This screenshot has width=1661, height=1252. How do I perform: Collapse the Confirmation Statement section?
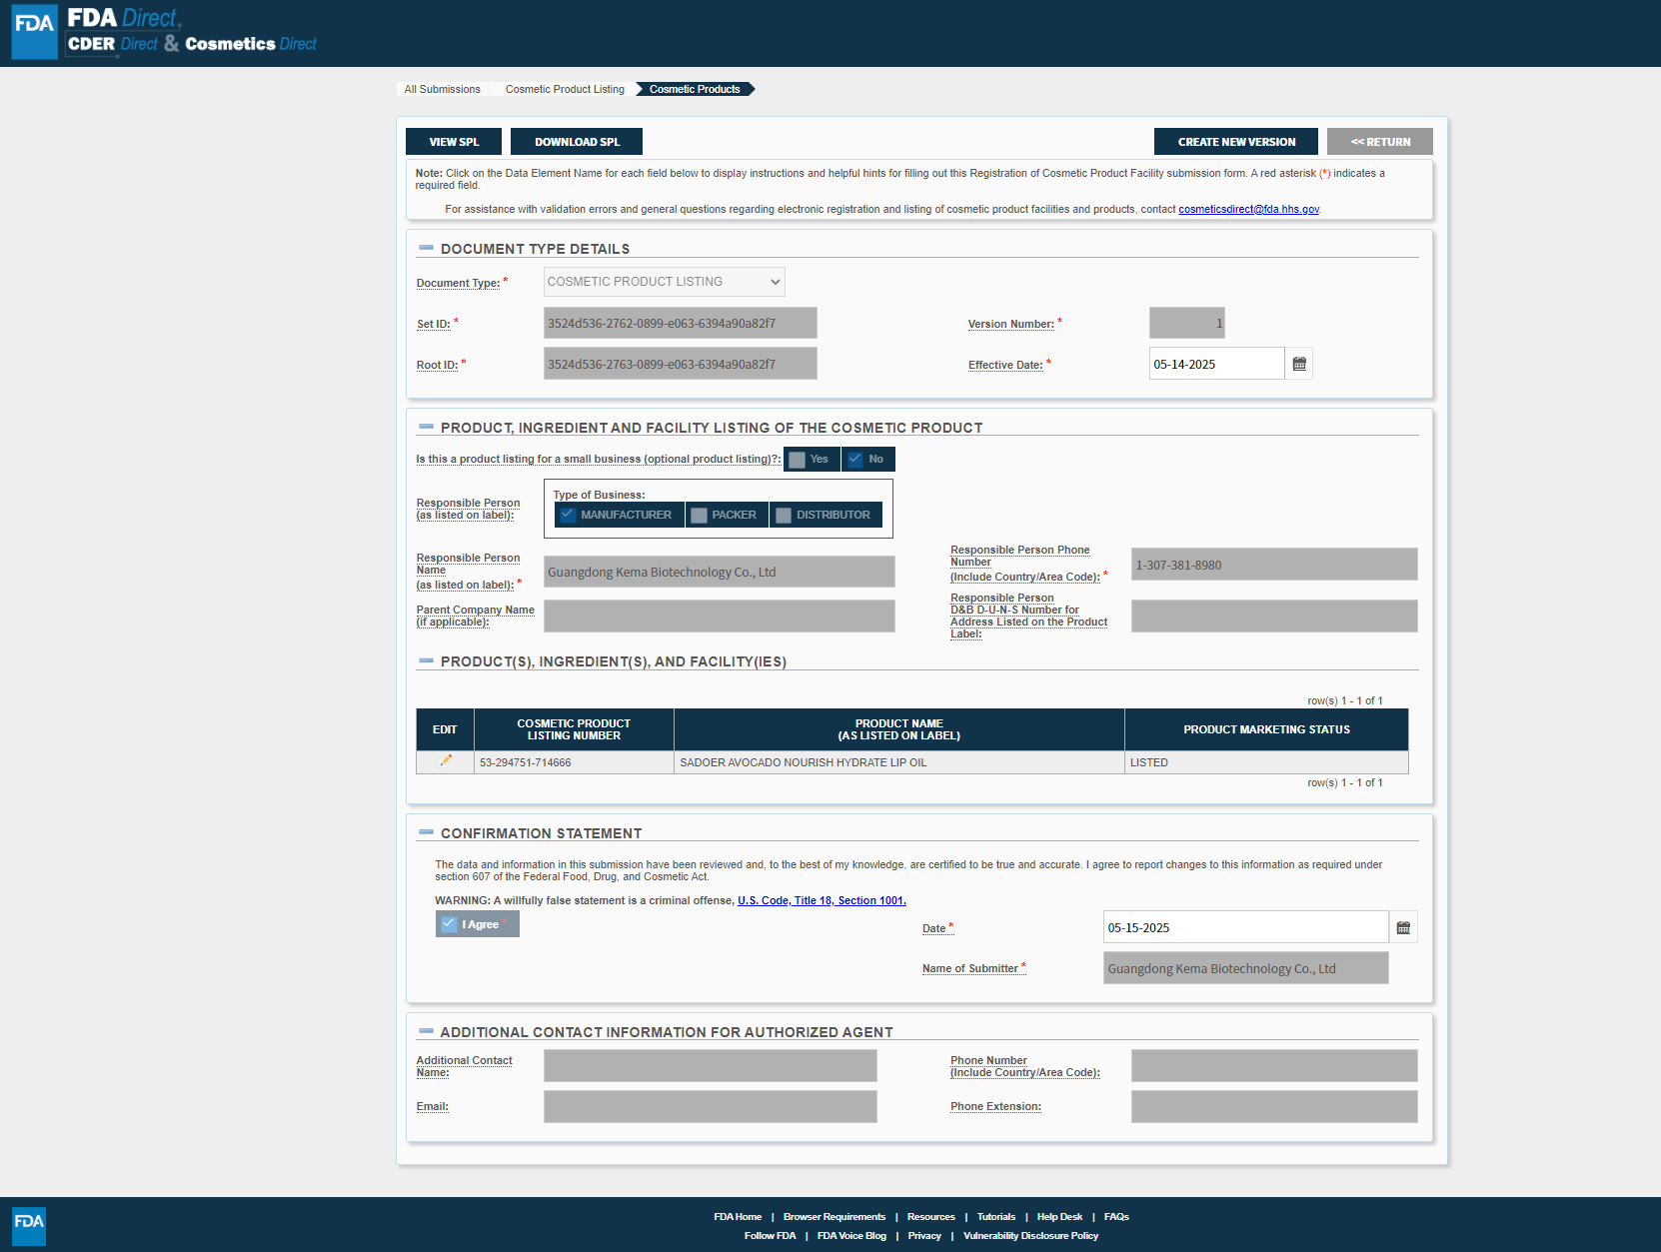tap(427, 832)
